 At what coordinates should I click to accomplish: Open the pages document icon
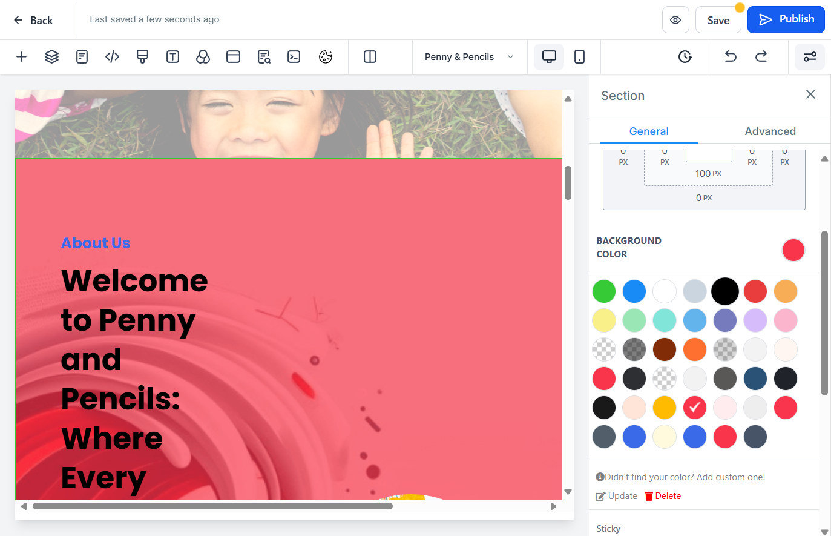point(82,57)
